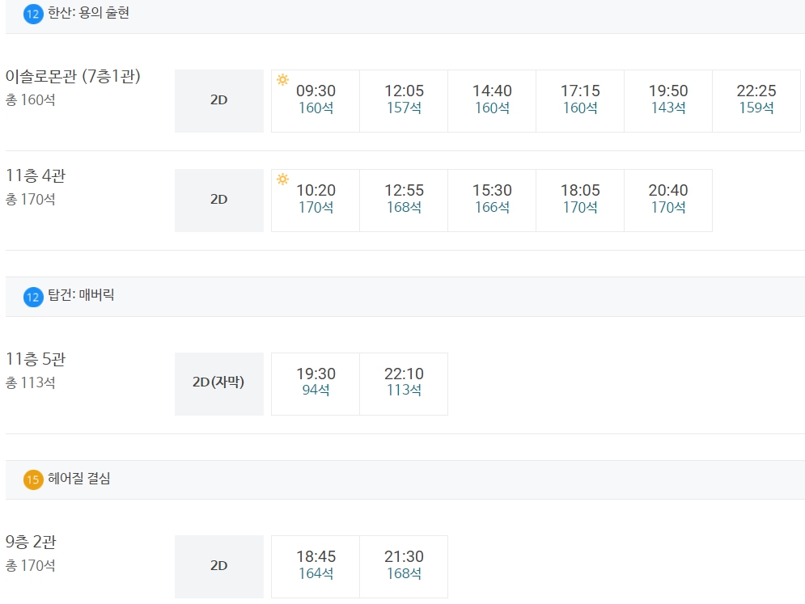Select the 21:30 showing in 9층 2관

[404, 567]
